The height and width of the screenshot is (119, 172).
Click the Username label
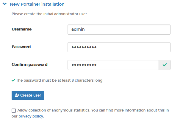tap(22, 29)
